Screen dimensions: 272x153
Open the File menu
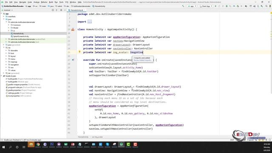pos(6,2)
